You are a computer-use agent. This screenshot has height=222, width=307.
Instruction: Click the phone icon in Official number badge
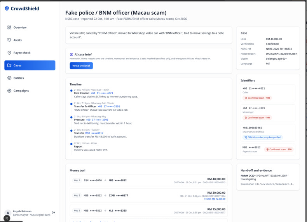pyautogui.click(x=246, y=137)
